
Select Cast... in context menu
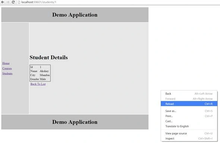[x=189, y=121]
